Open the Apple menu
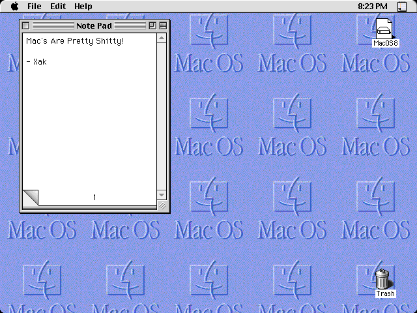This screenshot has height=313, width=417. click(x=15, y=6)
